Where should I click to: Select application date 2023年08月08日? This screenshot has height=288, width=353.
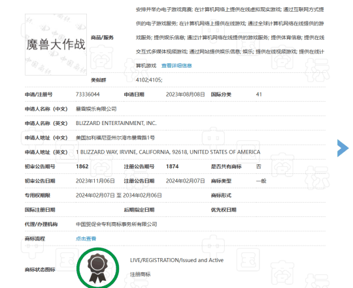coord(185,94)
